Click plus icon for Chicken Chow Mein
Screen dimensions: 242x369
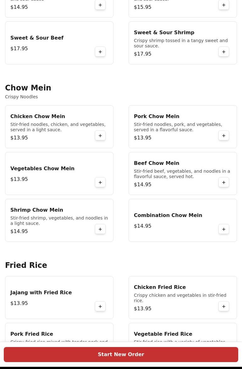[x=100, y=136]
